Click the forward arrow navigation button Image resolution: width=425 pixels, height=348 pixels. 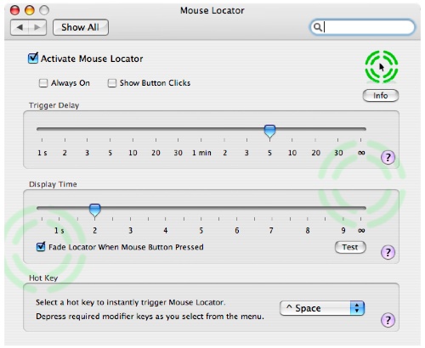(37, 27)
